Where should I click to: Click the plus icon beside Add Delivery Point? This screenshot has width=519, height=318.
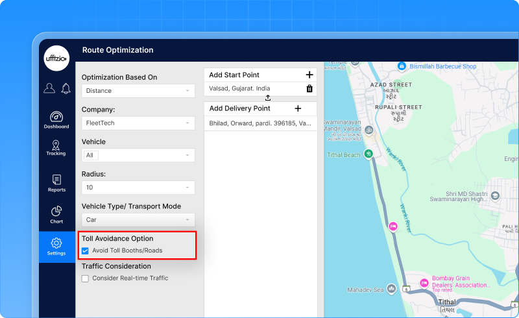pyautogui.click(x=298, y=108)
